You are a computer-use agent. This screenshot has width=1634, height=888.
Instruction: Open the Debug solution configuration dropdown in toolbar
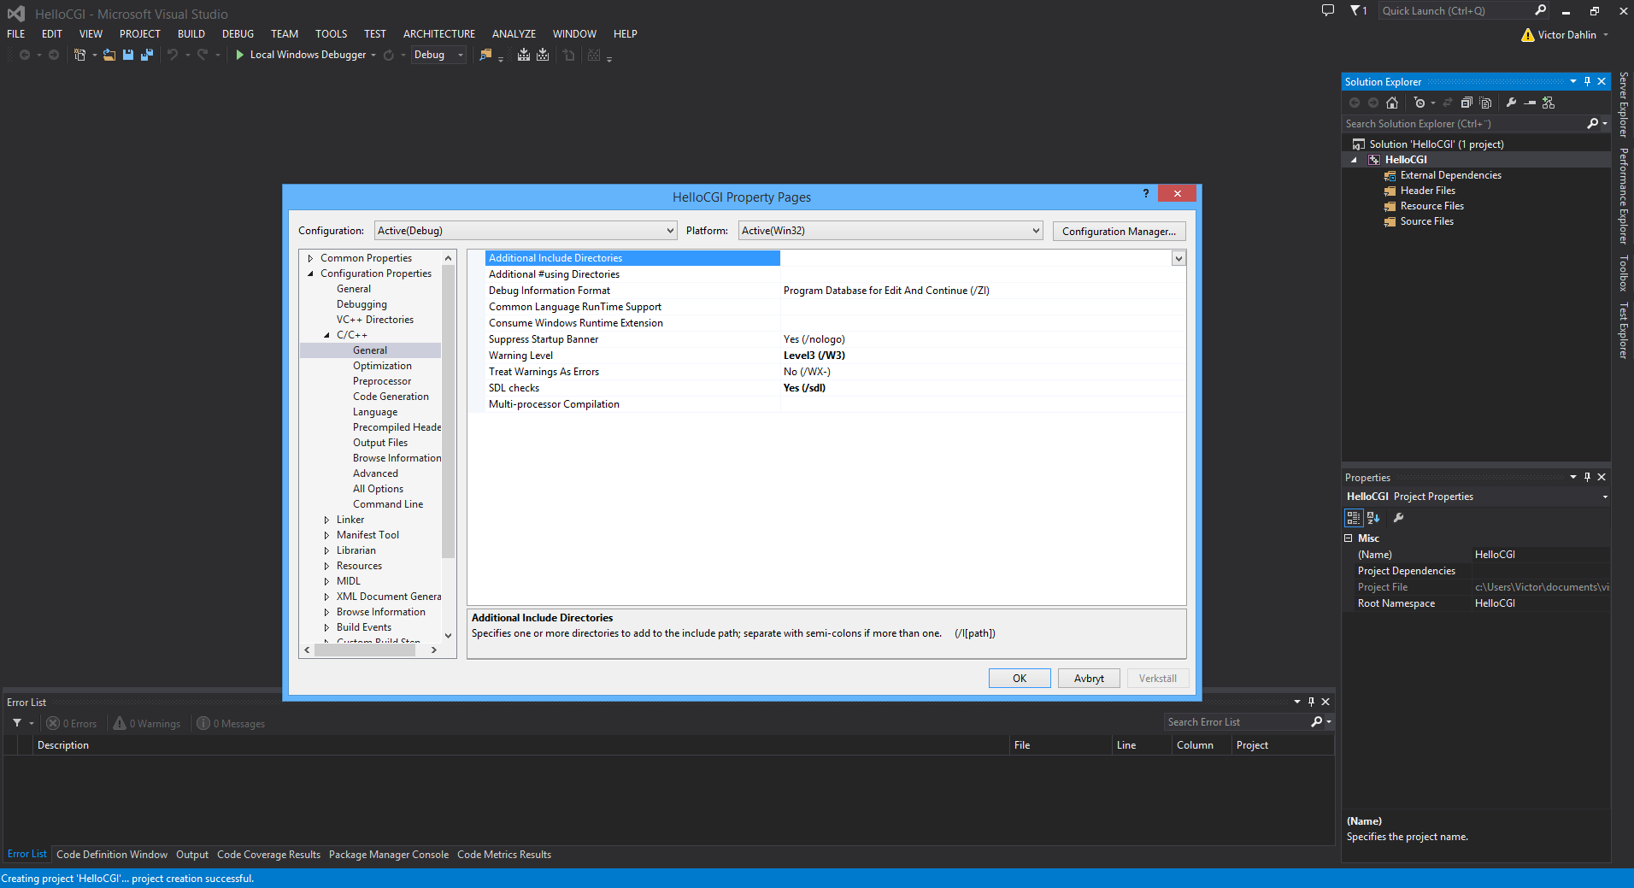click(x=438, y=55)
